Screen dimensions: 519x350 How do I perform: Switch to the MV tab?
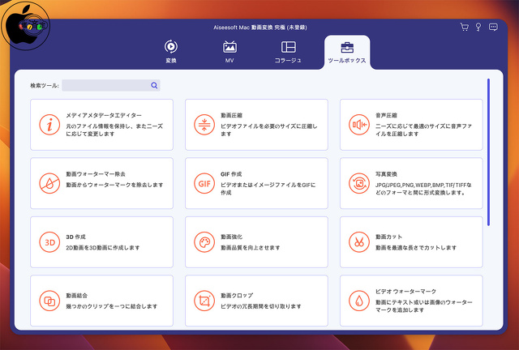[x=229, y=51]
